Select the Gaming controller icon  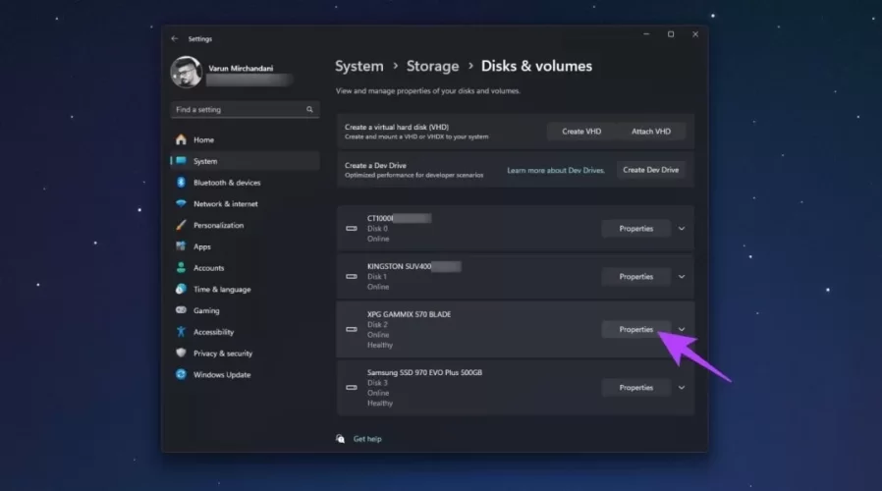pos(181,311)
